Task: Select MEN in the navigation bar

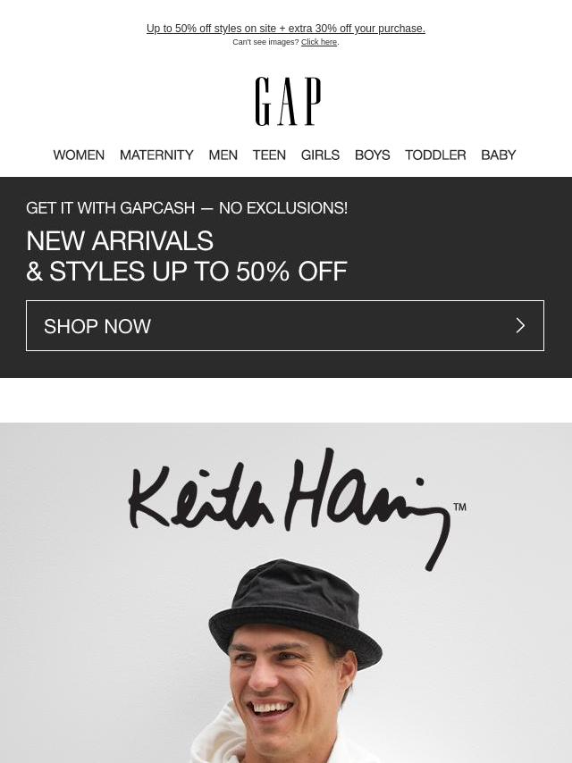Action: [223, 155]
